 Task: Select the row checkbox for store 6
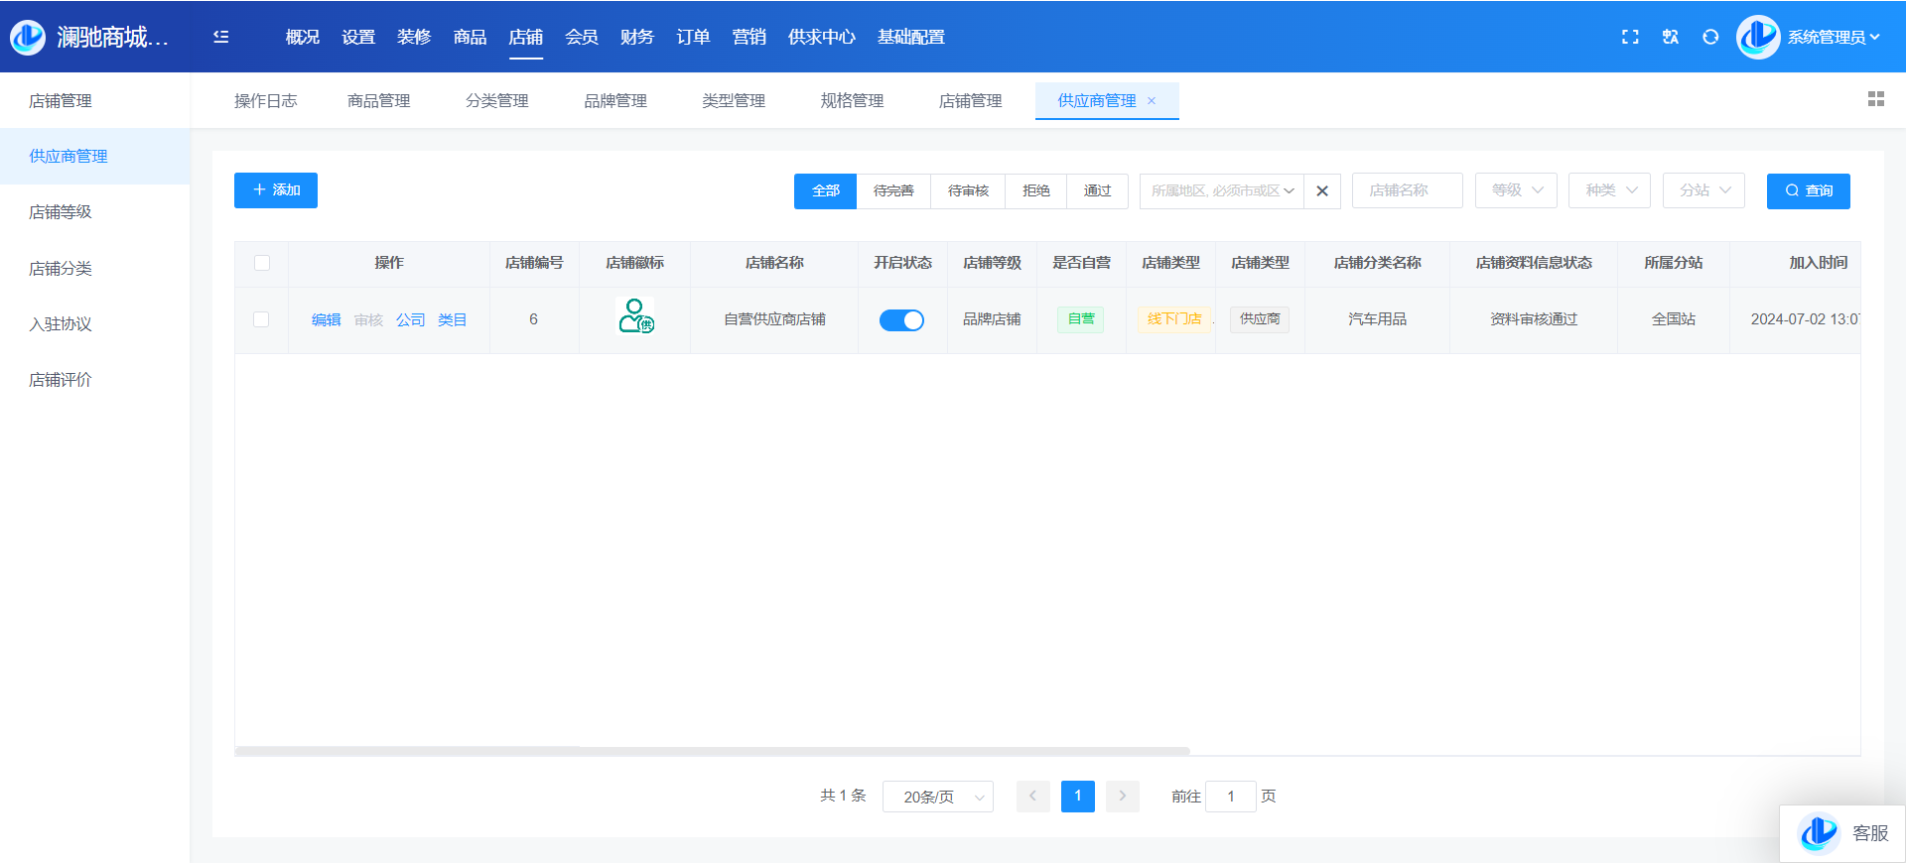pos(261,319)
